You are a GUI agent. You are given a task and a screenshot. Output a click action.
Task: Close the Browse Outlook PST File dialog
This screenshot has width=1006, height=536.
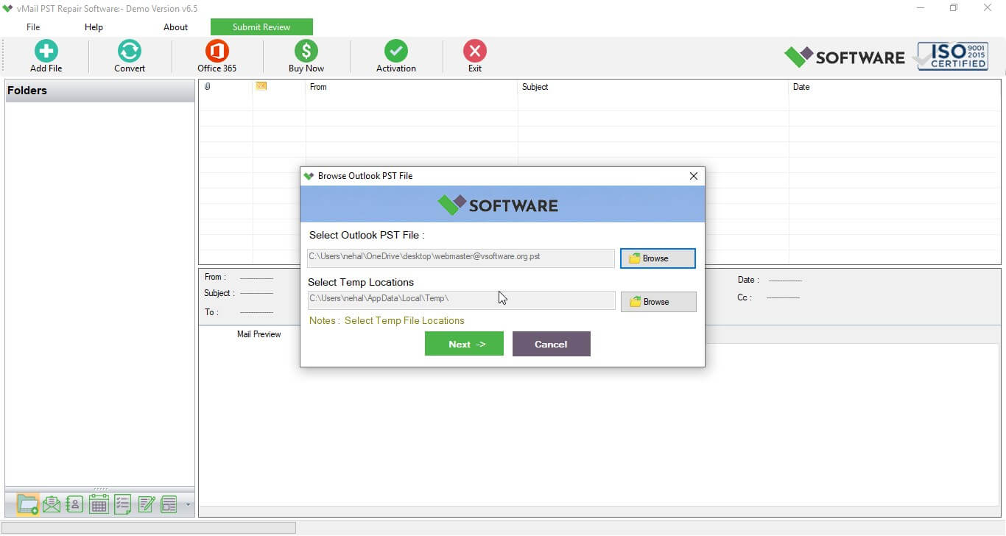pyautogui.click(x=693, y=176)
